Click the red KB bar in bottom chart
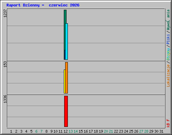 pos(66,111)
